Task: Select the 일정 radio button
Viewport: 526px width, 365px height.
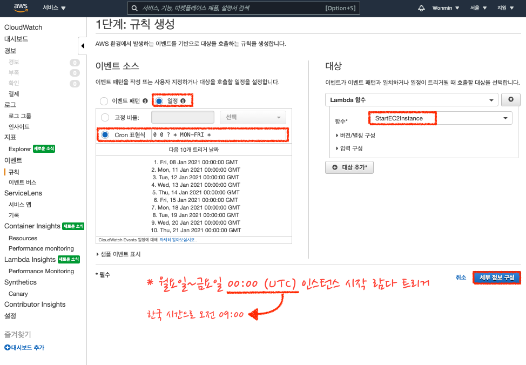Action: click(x=159, y=101)
